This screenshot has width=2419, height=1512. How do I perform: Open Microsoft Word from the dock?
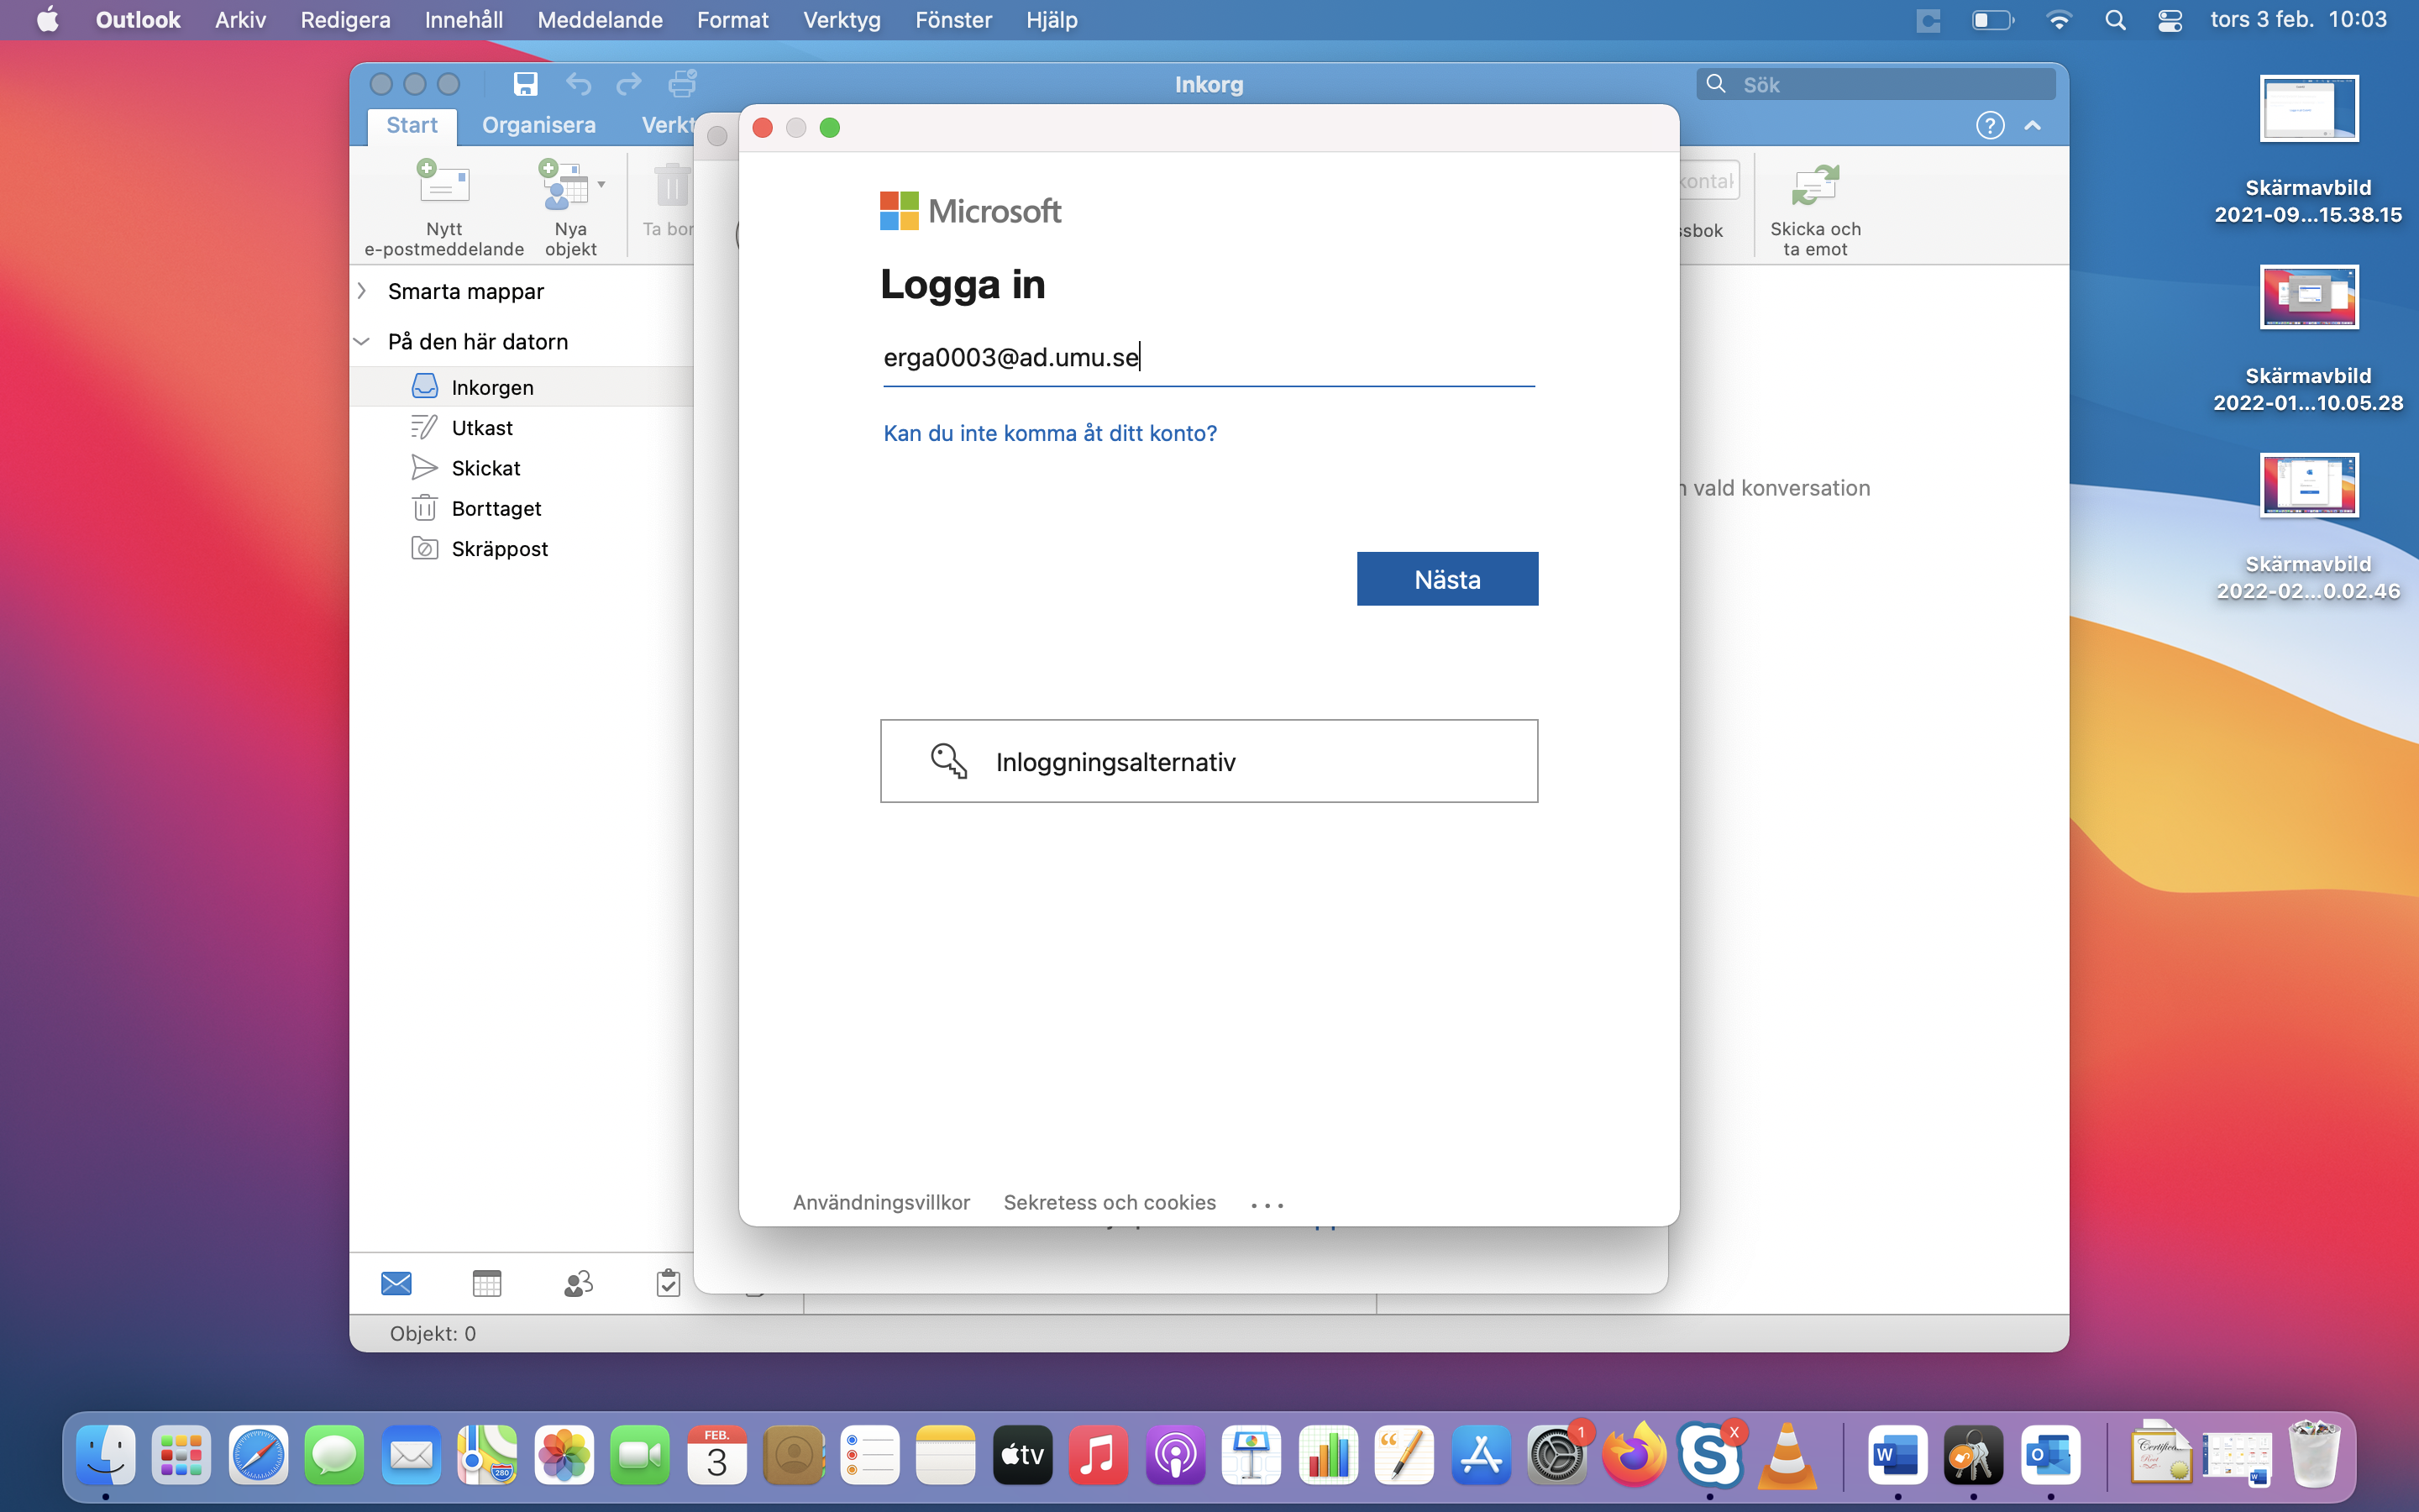(1897, 1455)
